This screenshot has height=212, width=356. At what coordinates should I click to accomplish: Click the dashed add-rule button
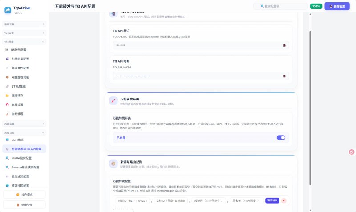click(123, 210)
